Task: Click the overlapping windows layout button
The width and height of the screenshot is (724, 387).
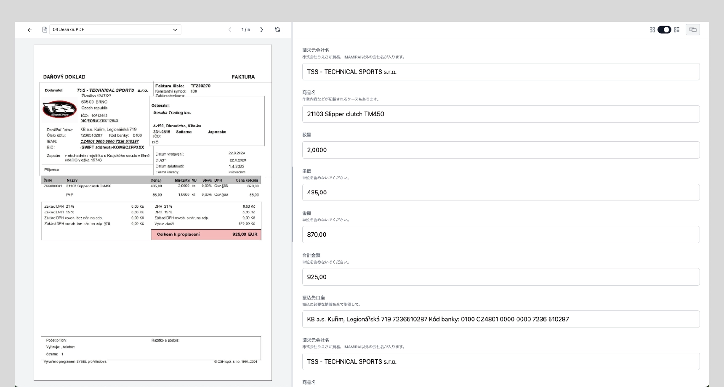Action: [692, 30]
